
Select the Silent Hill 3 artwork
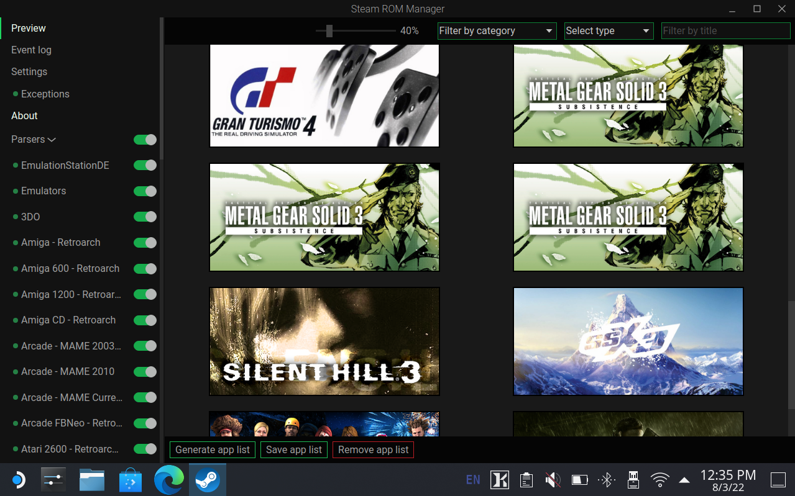pos(324,341)
